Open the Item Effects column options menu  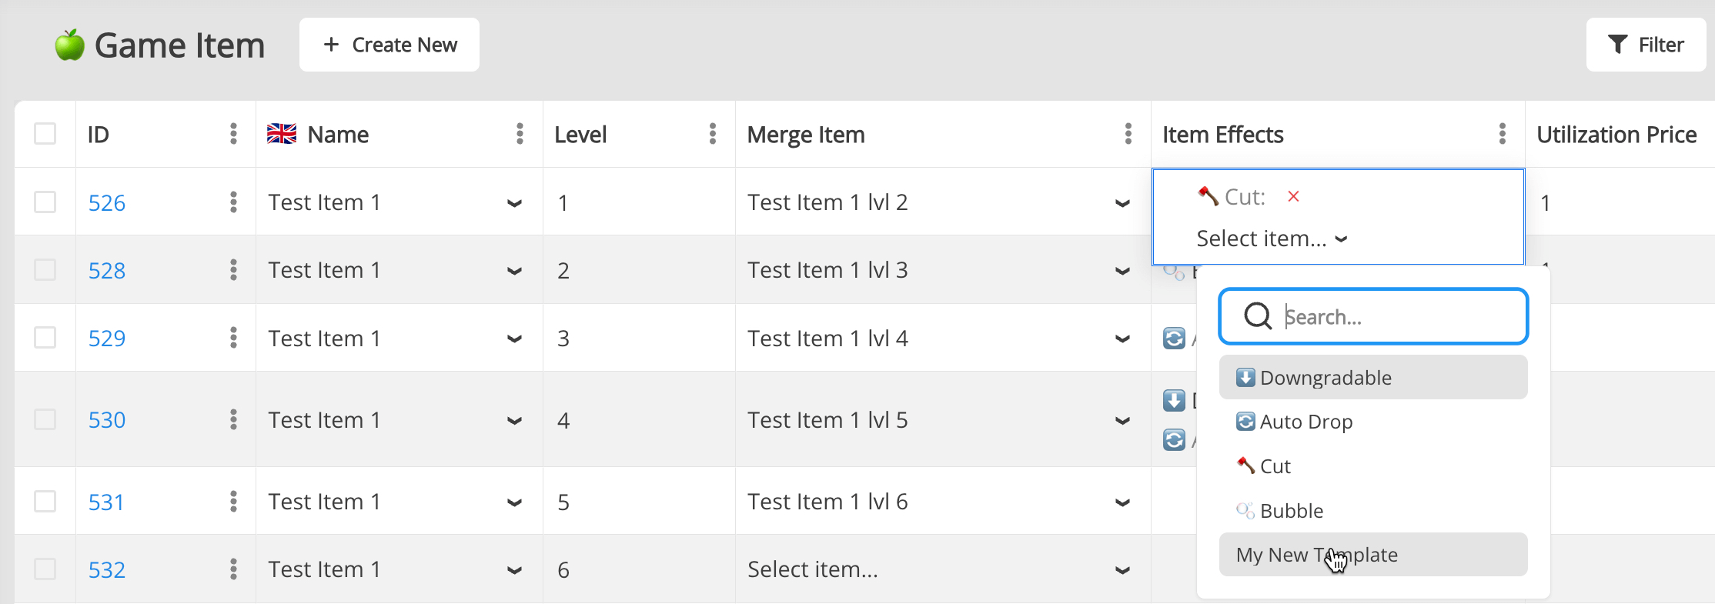pyautogui.click(x=1501, y=133)
